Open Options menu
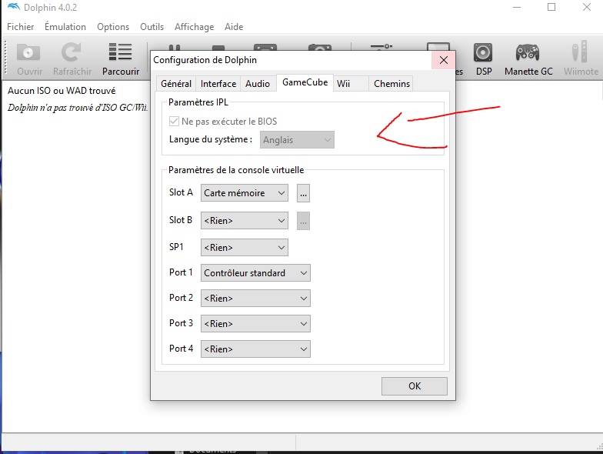Viewport: 603px width, 454px height. pyautogui.click(x=113, y=26)
